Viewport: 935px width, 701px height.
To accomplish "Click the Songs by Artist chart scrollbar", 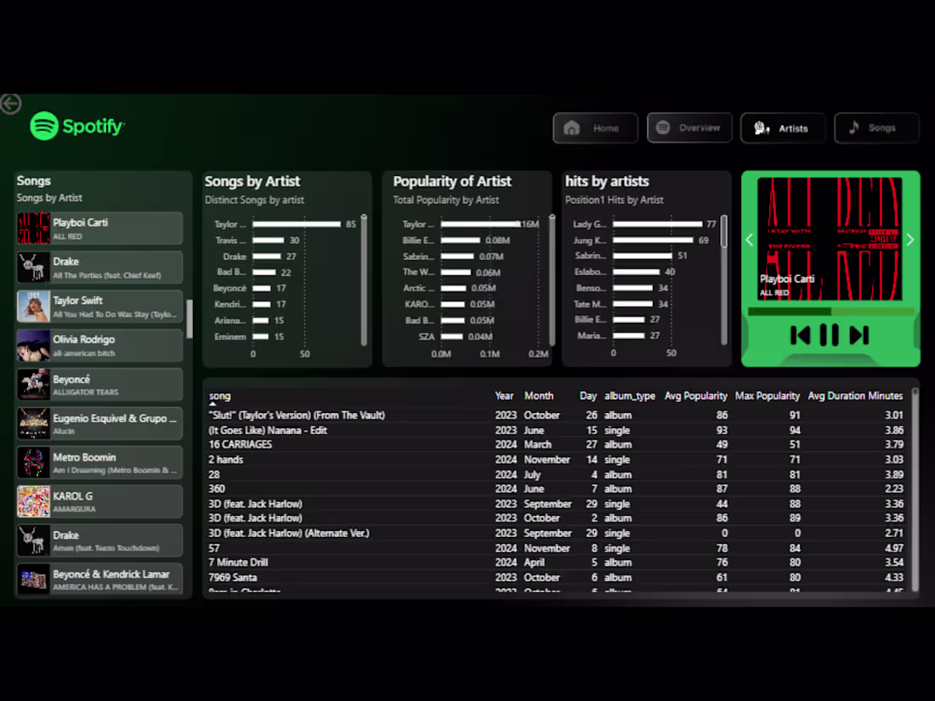I will point(364,280).
